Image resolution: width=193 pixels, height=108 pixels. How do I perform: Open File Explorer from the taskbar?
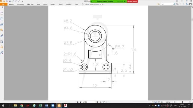pos(15,106)
